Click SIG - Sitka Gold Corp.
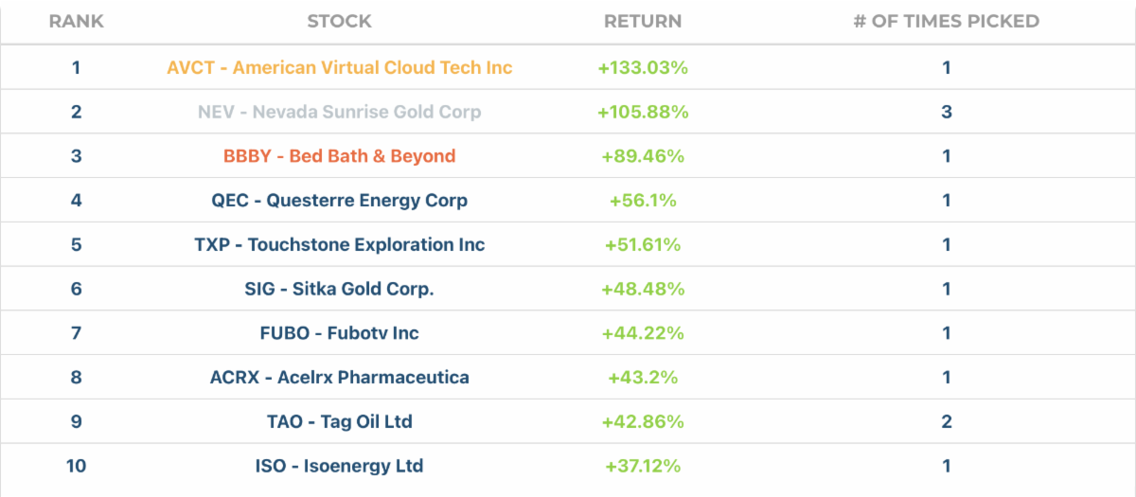This screenshot has width=1136, height=497. (340, 289)
